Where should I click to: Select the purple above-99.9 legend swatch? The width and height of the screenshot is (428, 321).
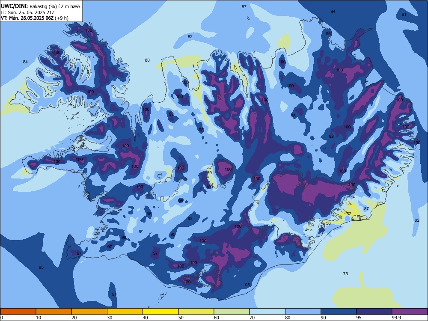point(410,312)
